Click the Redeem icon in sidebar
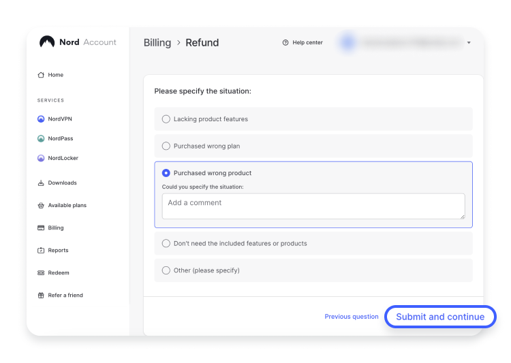This screenshot has width=511, height=363. [41, 273]
